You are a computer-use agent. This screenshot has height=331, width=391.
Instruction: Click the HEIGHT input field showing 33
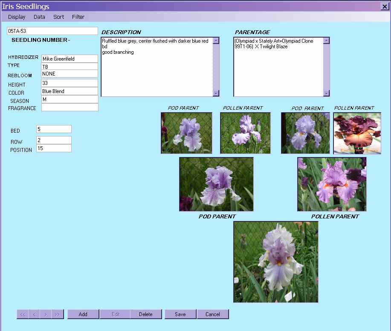70,83
